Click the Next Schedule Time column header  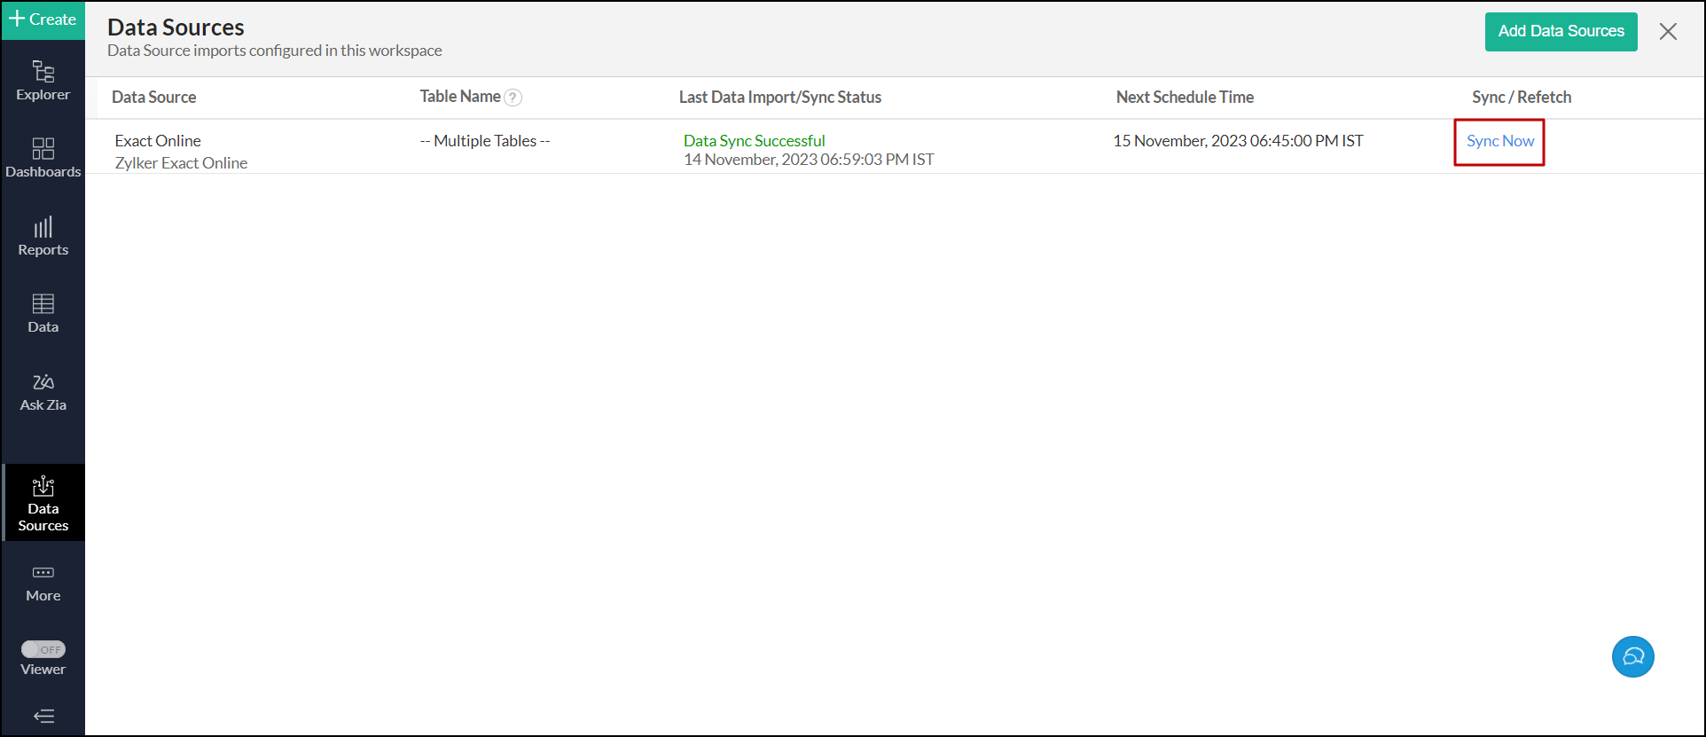point(1185,98)
